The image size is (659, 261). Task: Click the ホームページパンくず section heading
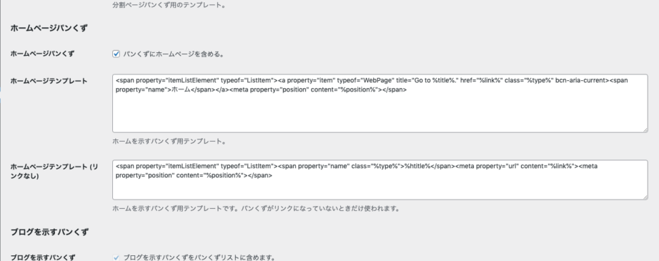tap(49, 28)
